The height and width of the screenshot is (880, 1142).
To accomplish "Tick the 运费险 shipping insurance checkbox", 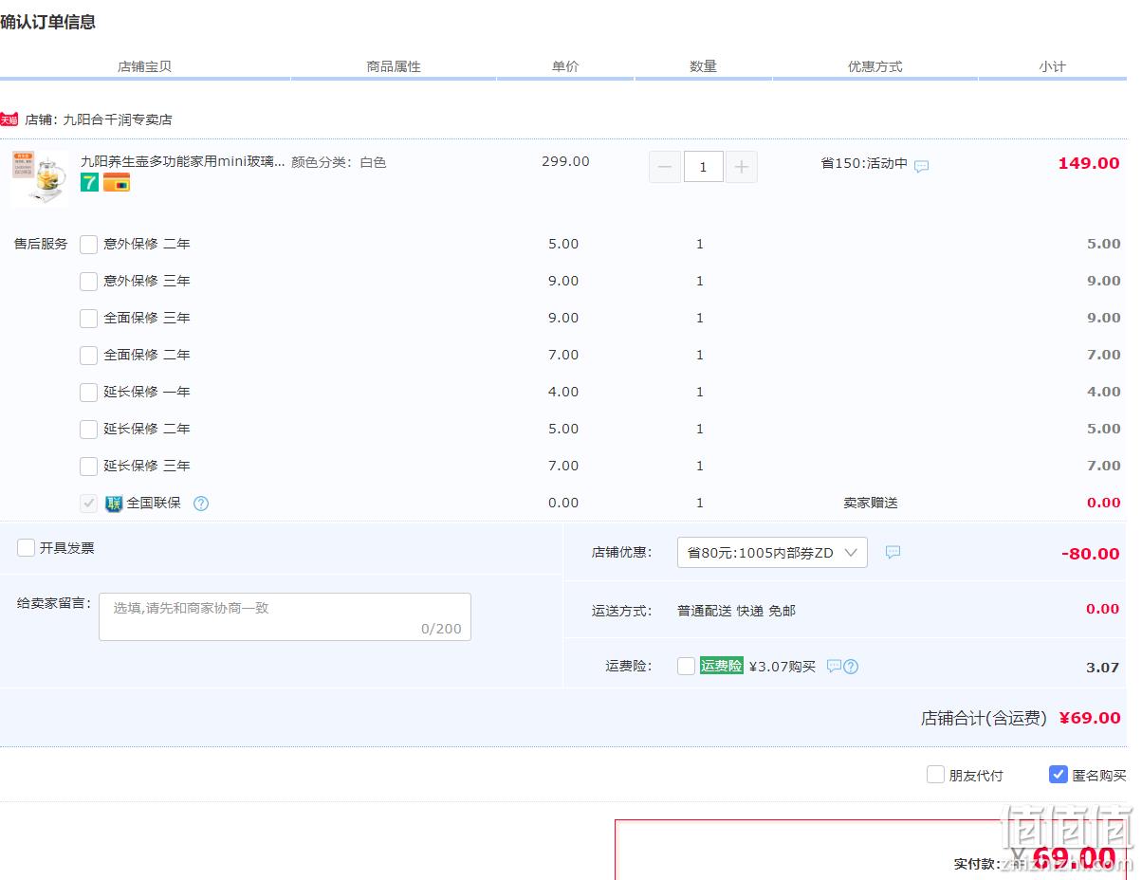I will click(686, 666).
